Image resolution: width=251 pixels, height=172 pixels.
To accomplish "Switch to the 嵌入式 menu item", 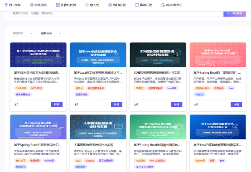I will (92, 5).
